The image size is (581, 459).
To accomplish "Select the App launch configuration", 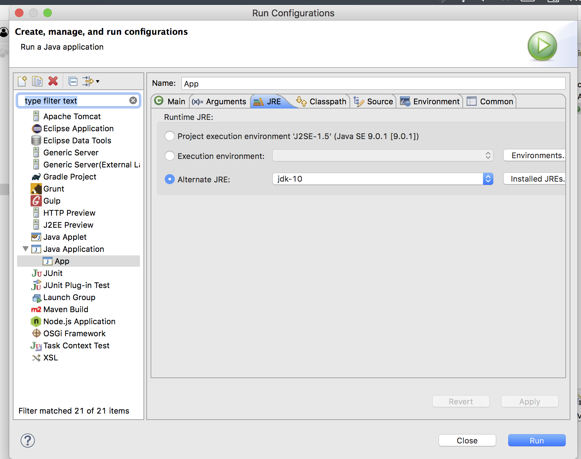I will 78,261.
